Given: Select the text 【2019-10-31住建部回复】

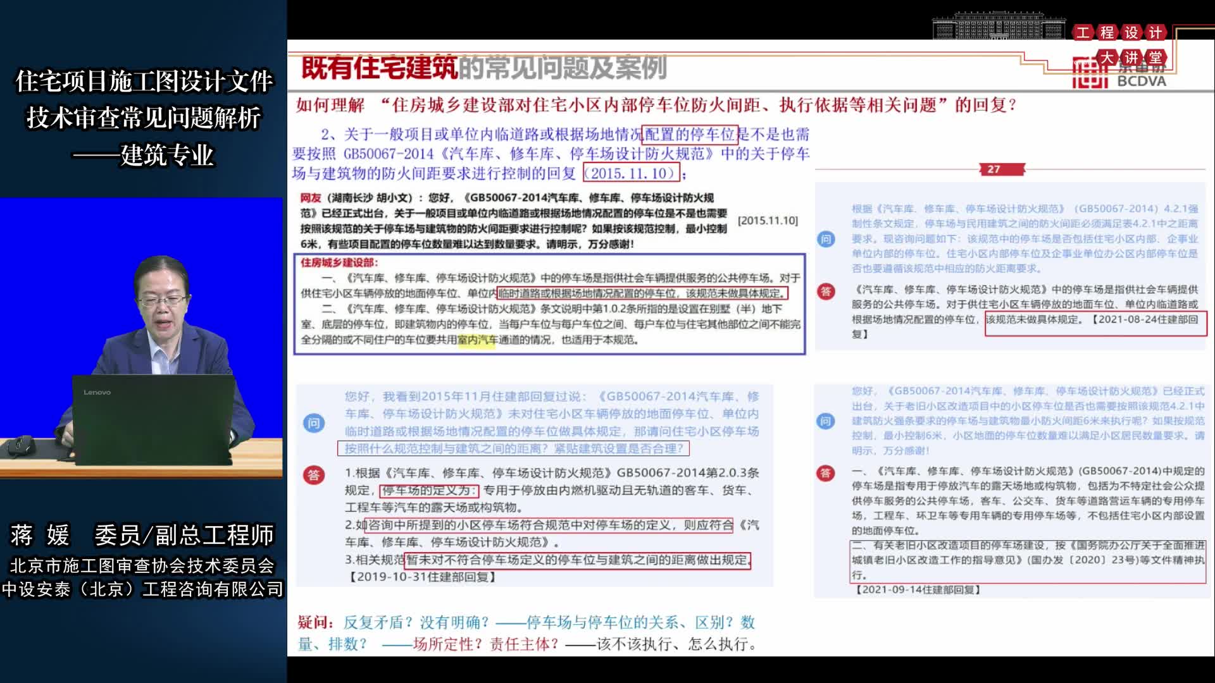Looking at the screenshot, I should [x=421, y=577].
